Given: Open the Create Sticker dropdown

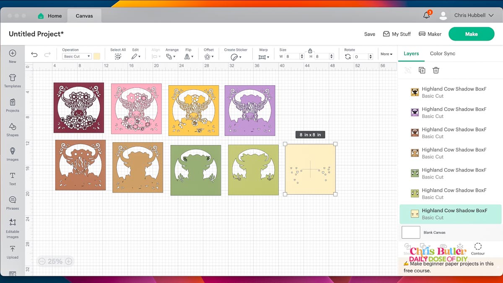Looking at the screenshot, I should (x=236, y=57).
